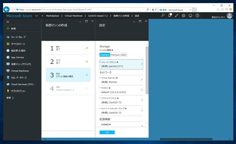The image size is (236, 144).
Task: Open Cloud Services in sidebar
Action: tap(23, 84)
